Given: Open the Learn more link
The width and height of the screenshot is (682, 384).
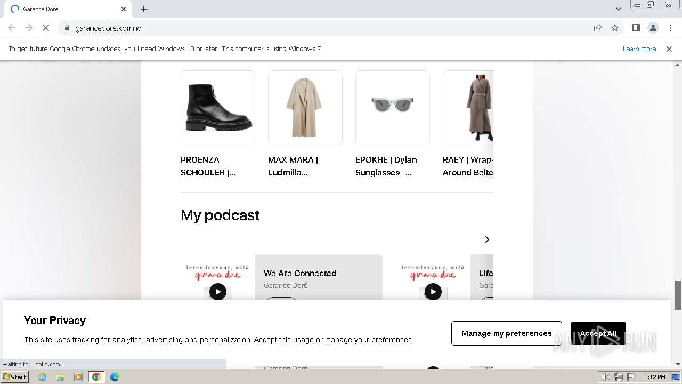Looking at the screenshot, I should click(x=639, y=49).
